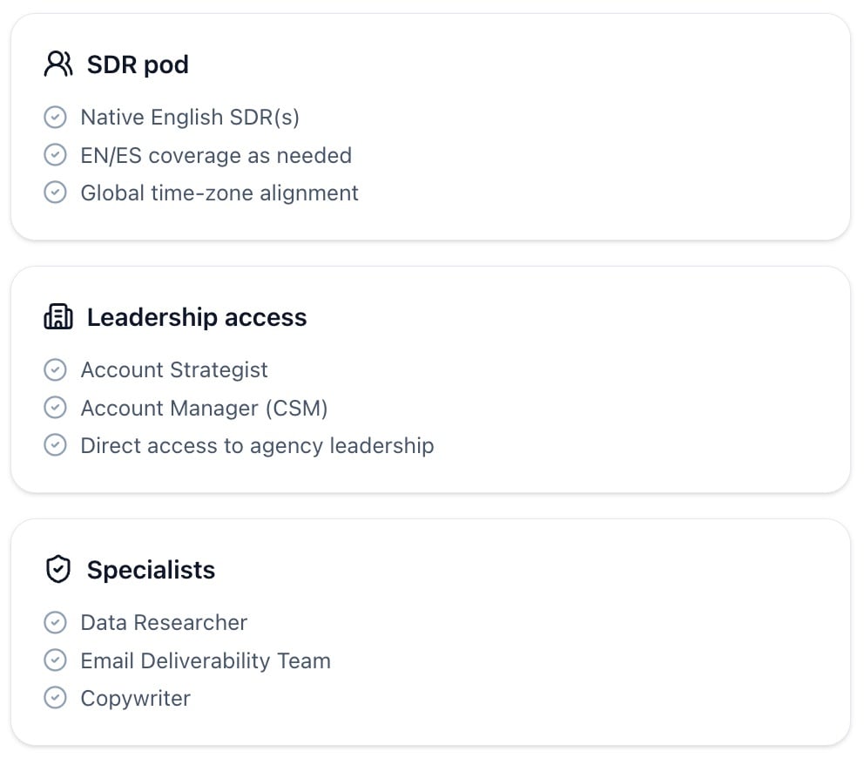Click check icon beside Account Manager (CSM)
This screenshot has width=864, height=765.
(x=55, y=408)
